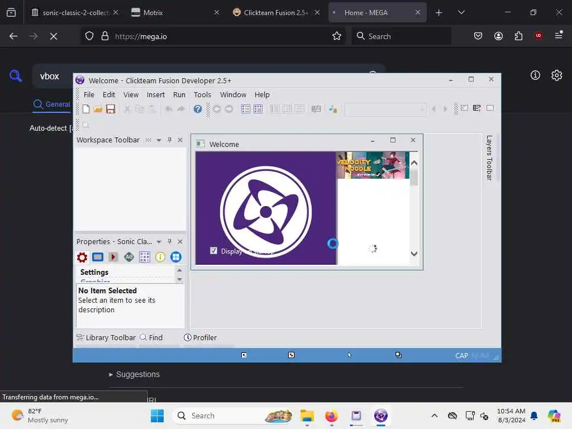Image resolution: width=572 pixels, height=429 pixels.
Task: Open Firefox extensions puzzle icon
Action: tap(518, 36)
